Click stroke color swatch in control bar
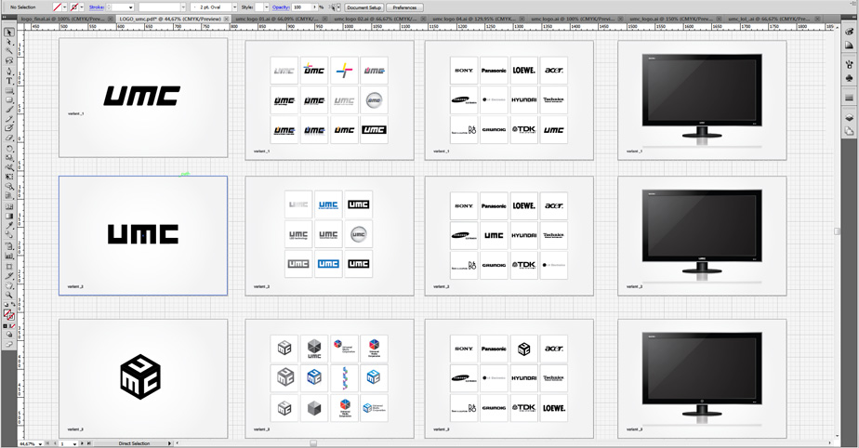Image resolution: width=859 pixels, height=448 pixels. tap(74, 7)
